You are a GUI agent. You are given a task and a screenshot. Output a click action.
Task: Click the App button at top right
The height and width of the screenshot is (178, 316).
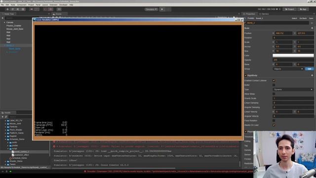coord(303,9)
